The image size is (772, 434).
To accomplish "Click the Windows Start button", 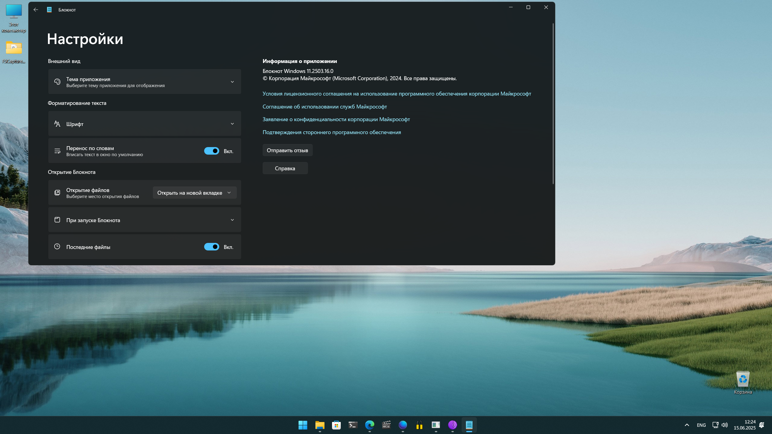I will [x=303, y=425].
